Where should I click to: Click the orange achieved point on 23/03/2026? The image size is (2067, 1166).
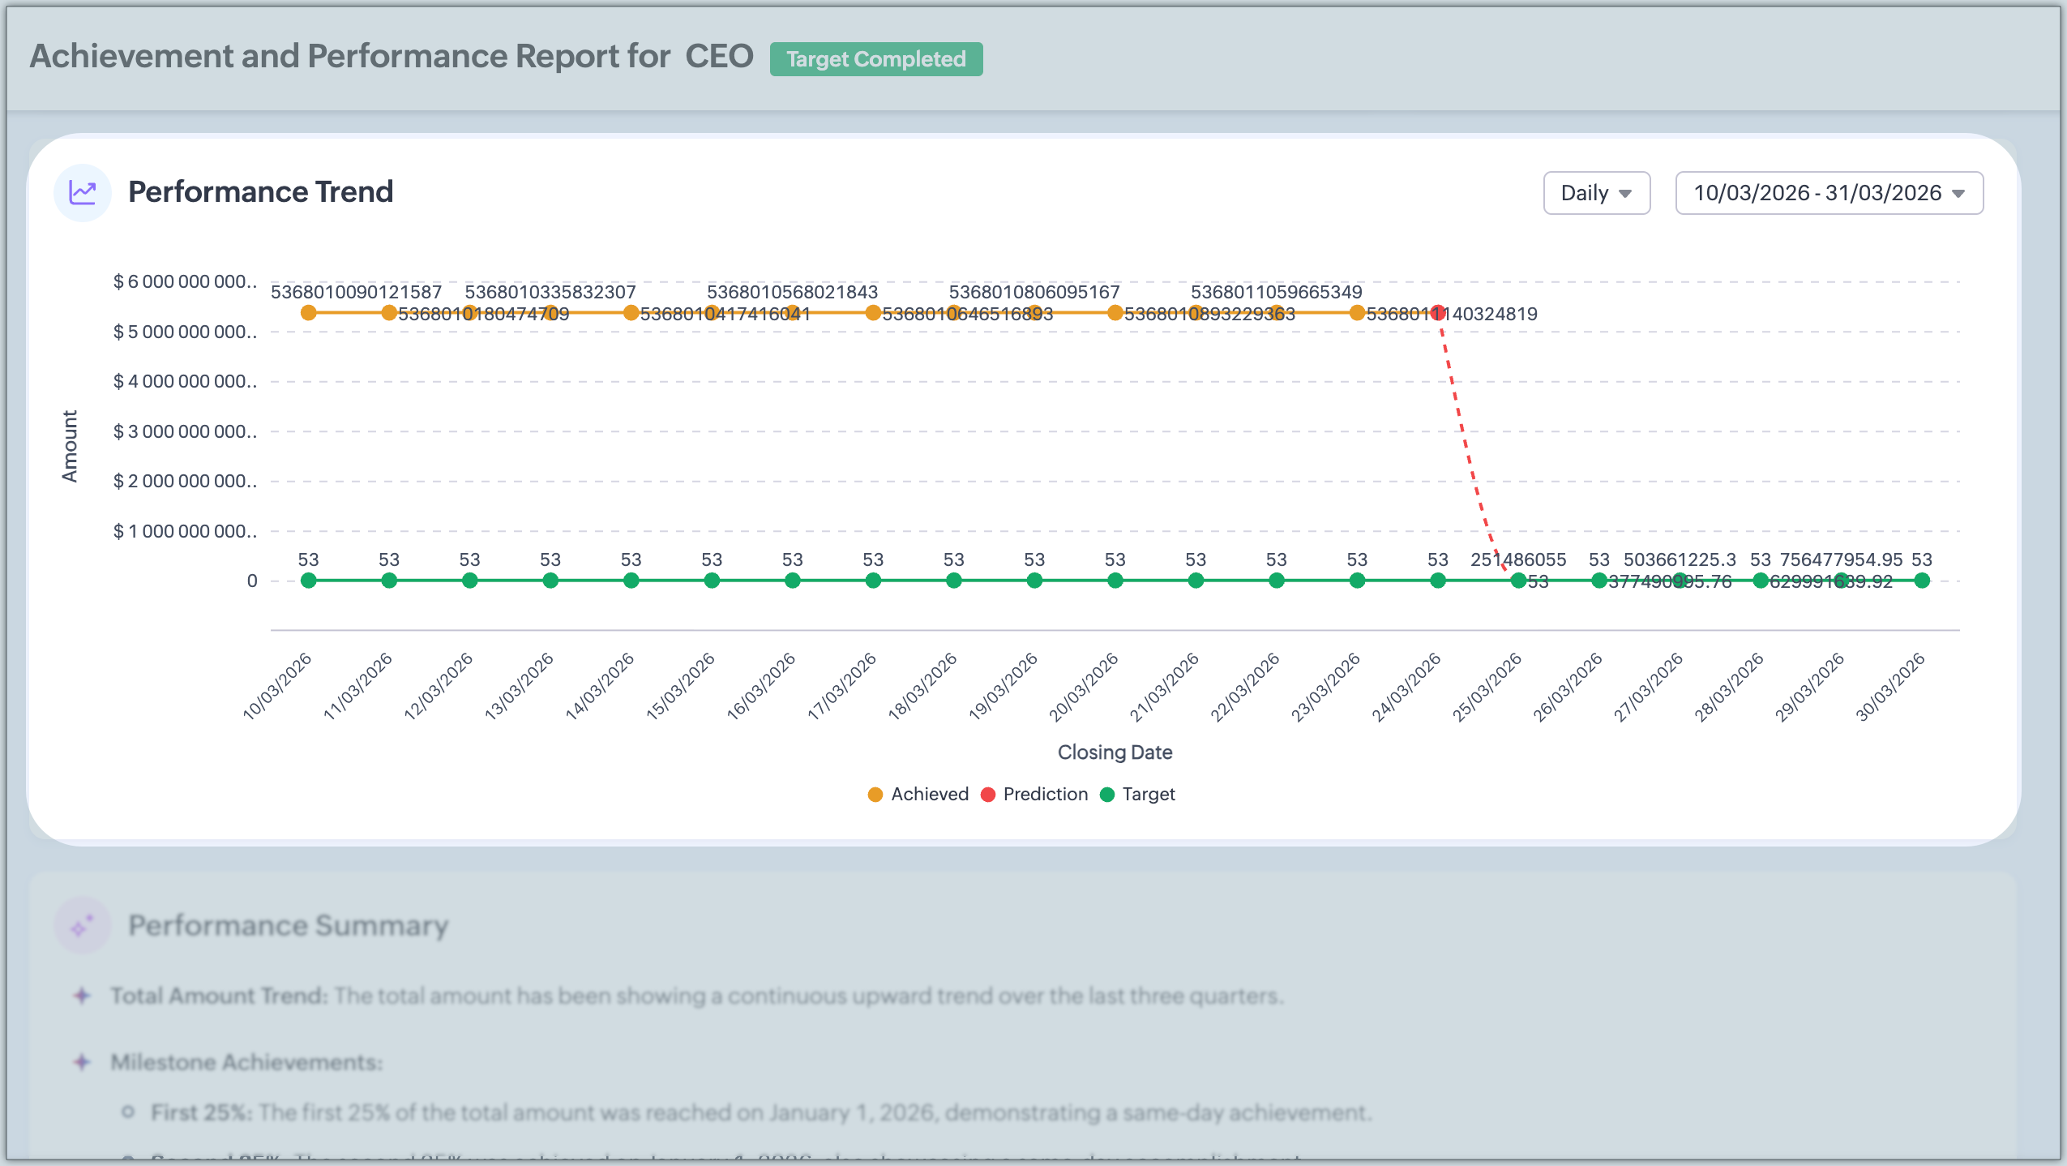click(x=1357, y=313)
